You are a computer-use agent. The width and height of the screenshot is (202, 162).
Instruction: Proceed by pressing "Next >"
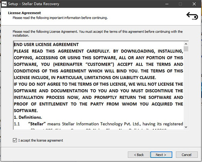161,155
